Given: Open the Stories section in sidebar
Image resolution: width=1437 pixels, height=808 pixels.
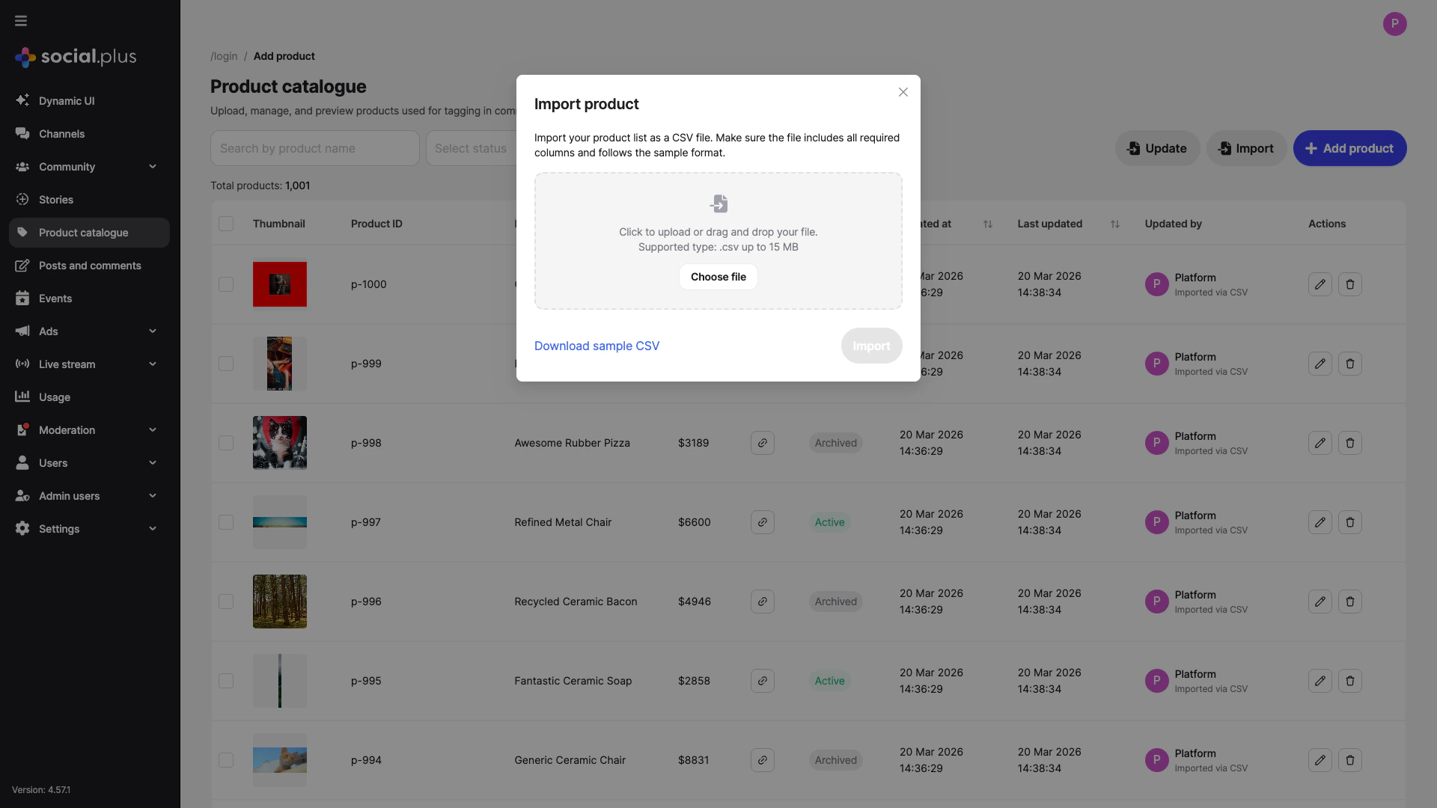Looking at the screenshot, I should point(55,200).
